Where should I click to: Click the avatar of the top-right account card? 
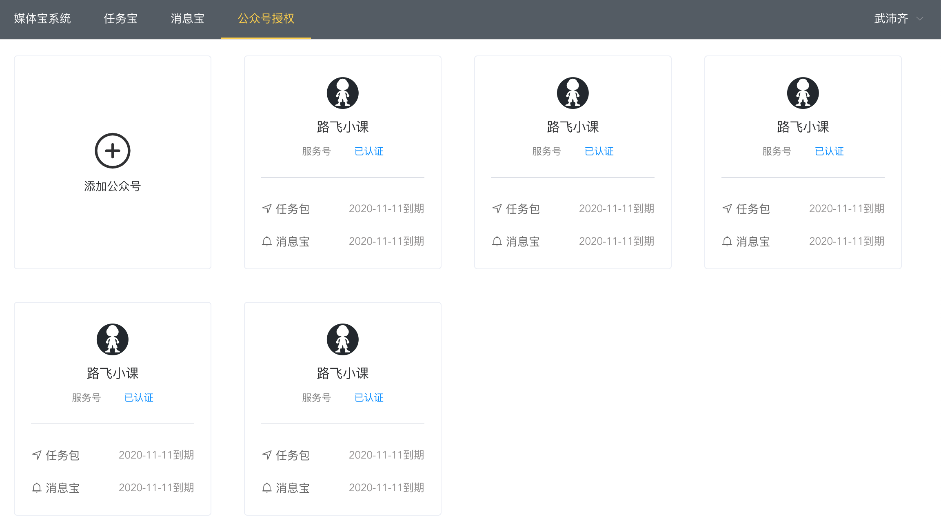coord(803,93)
